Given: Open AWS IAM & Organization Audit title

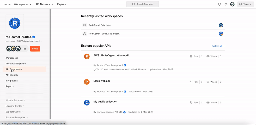Looking at the screenshot, I should point(111,55).
